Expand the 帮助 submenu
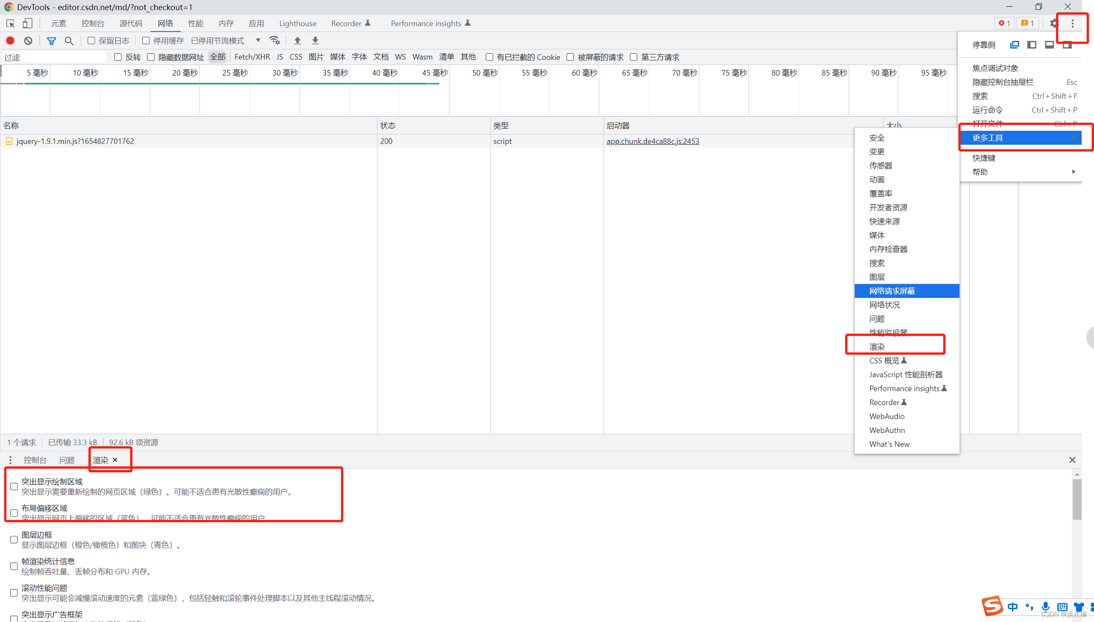 pyautogui.click(x=1021, y=172)
